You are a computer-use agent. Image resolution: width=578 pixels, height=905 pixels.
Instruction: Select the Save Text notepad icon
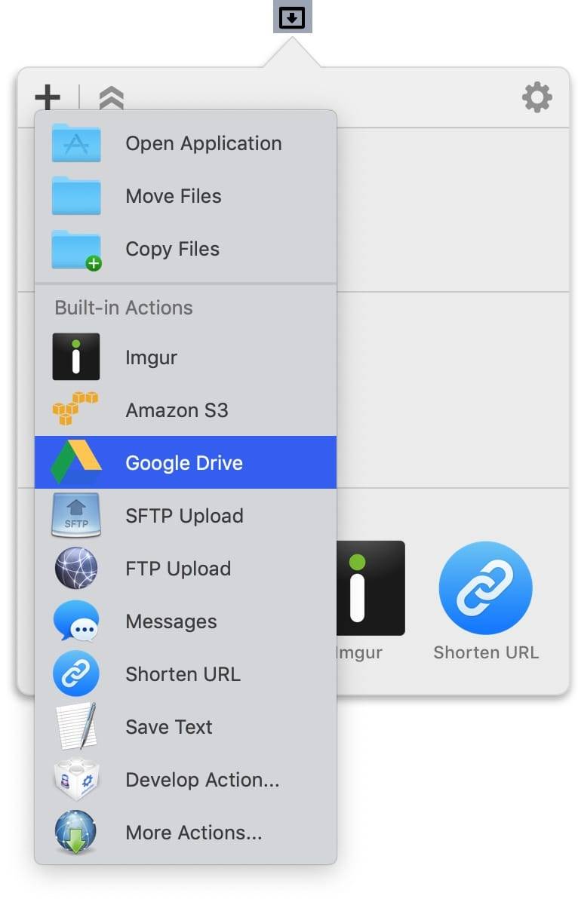pyautogui.click(x=76, y=727)
